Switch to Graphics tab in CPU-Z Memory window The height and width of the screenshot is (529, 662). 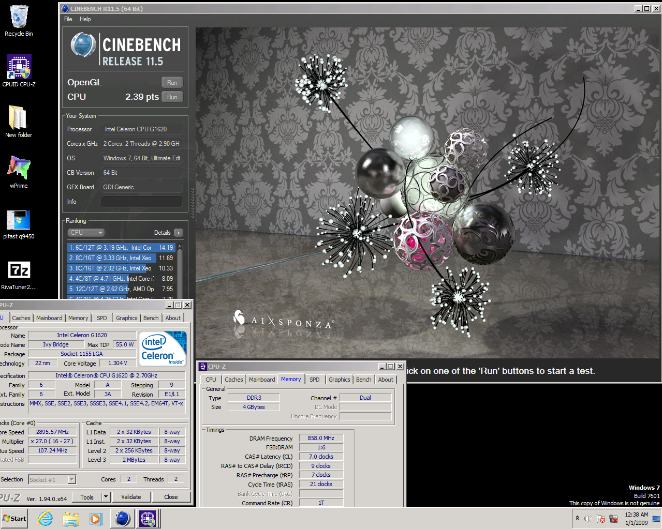pos(340,380)
